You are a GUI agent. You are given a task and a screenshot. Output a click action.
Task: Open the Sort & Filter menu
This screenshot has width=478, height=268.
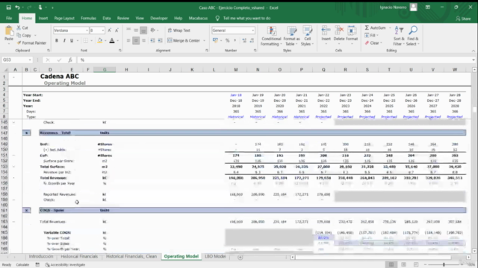coord(399,36)
